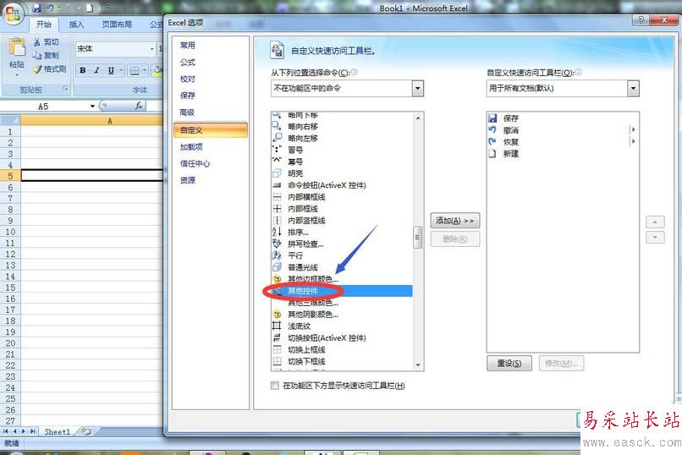Select 略向左移 command in list
The image size is (682, 455).
point(342,138)
